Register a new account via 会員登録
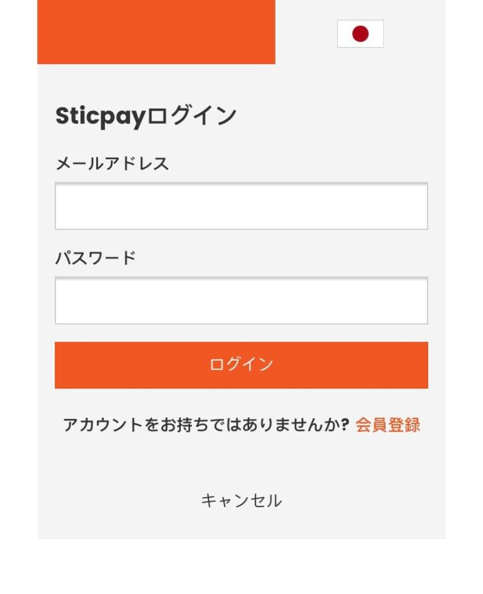 (387, 425)
